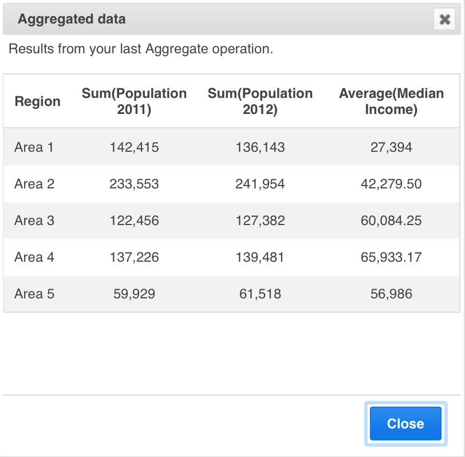Click the X icon in dialog title bar
Image resolution: width=465 pixels, height=457 pixels.
click(444, 19)
